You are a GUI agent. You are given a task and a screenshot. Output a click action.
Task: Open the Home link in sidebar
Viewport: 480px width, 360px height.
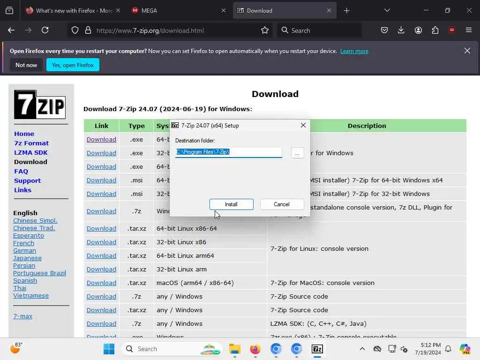point(24,134)
